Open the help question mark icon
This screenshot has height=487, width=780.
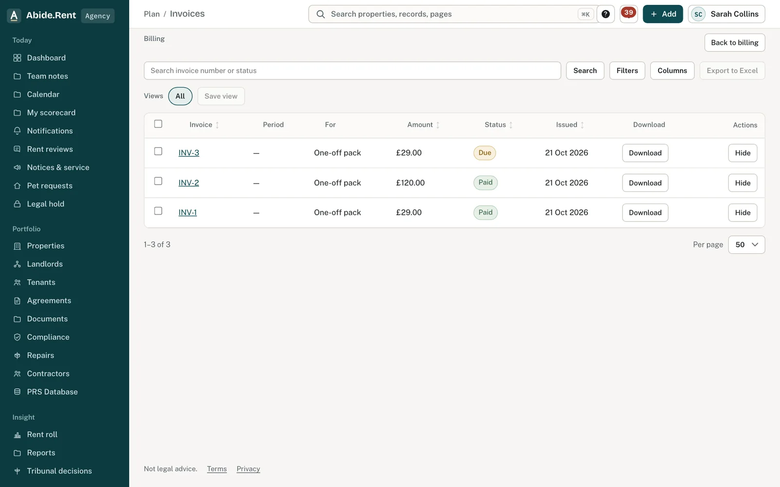pyautogui.click(x=605, y=14)
